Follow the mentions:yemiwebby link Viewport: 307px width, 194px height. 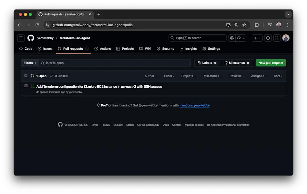tap(194, 105)
